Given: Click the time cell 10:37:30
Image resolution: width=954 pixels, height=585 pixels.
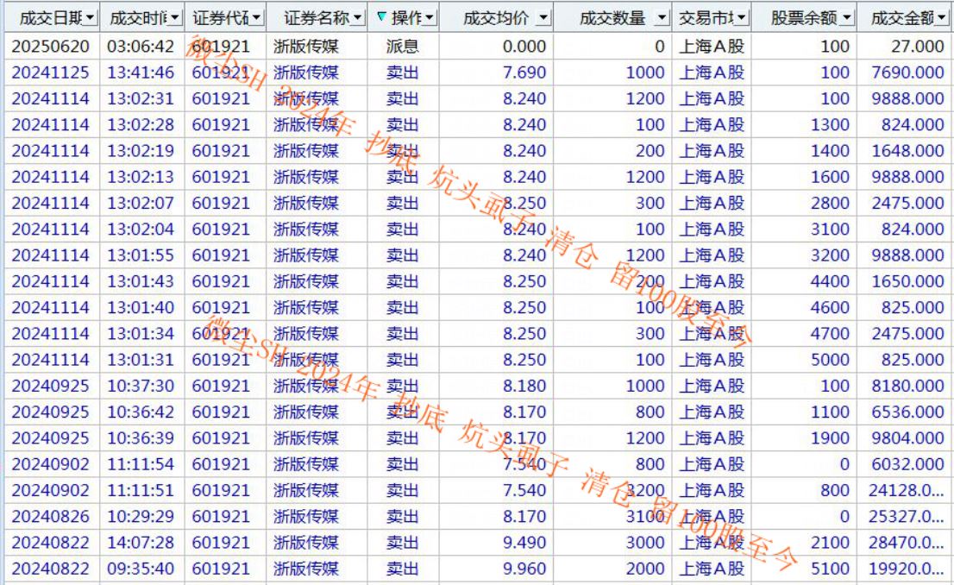Looking at the screenshot, I should click(x=141, y=386).
